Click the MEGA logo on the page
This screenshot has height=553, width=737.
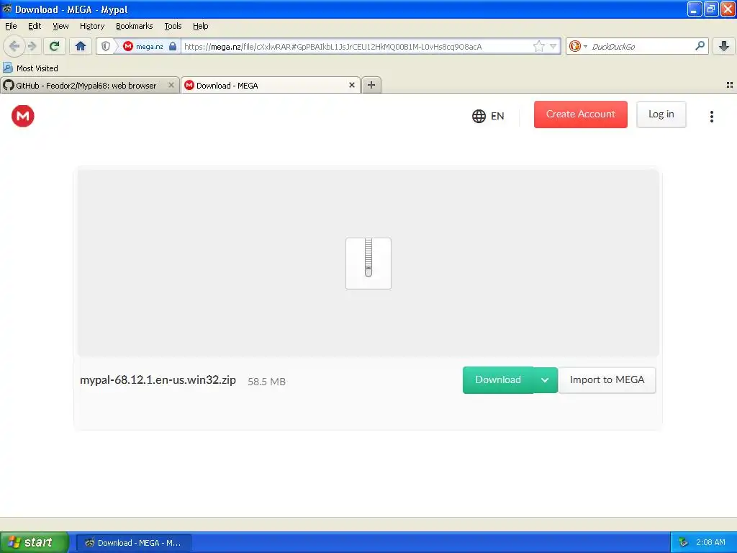23,116
